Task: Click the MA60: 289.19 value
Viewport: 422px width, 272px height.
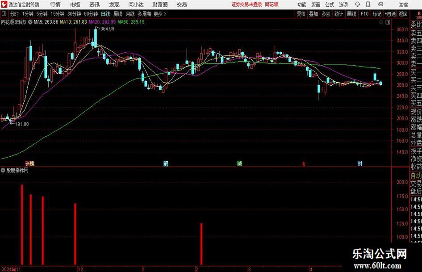Action: click(131, 22)
